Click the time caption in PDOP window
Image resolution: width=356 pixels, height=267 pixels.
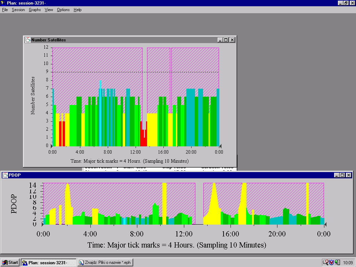click(x=177, y=245)
